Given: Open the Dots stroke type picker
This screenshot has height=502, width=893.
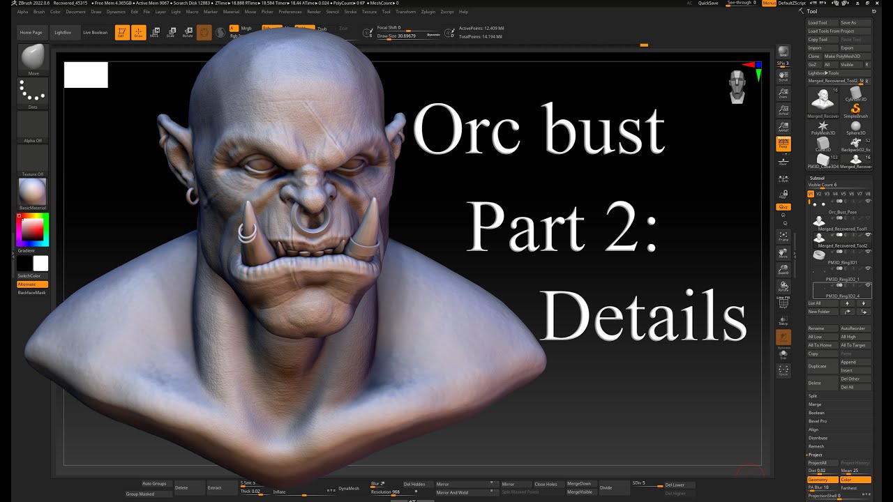Looking at the screenshot, I should (33, 93).
